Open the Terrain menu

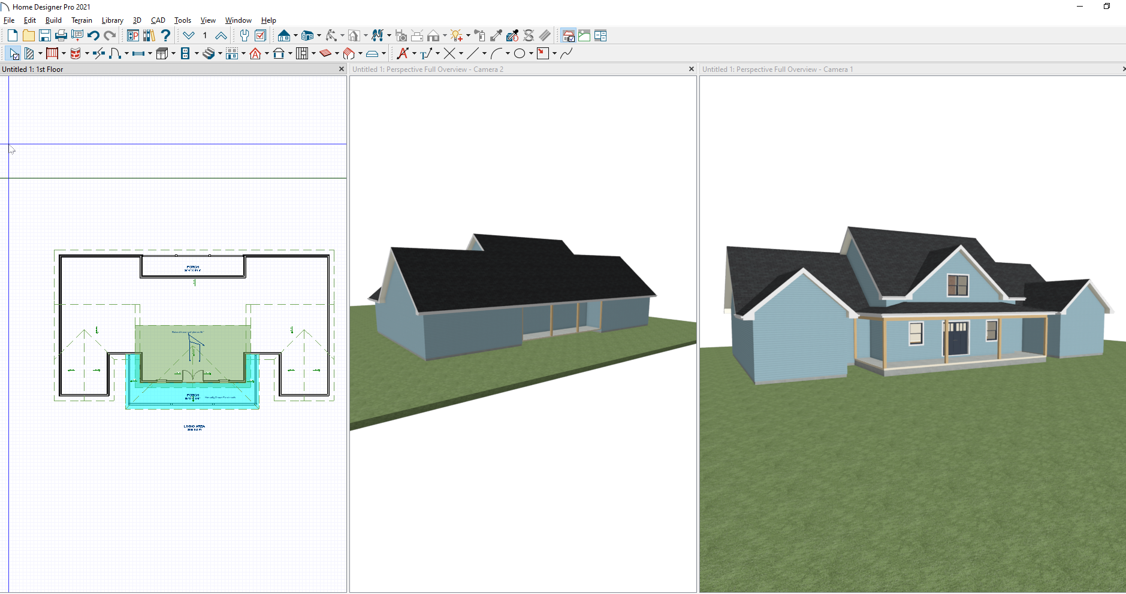(81, 20)
